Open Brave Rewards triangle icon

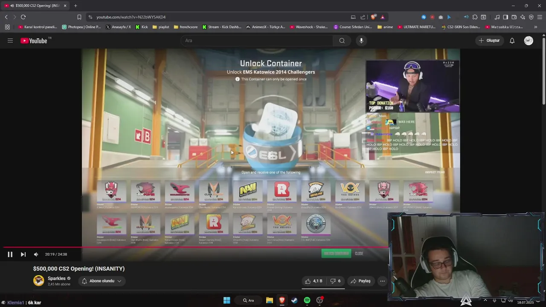[383, 17]
